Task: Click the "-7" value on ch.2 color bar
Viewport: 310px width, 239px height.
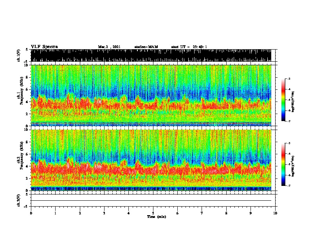Action: point(288,185)
